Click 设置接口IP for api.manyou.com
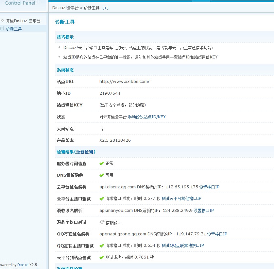The width and height of the screenshot is (274, 269). [204, 211]
